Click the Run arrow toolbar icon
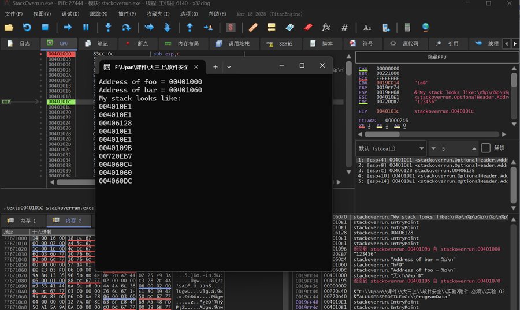 click(x=68, y=27)
